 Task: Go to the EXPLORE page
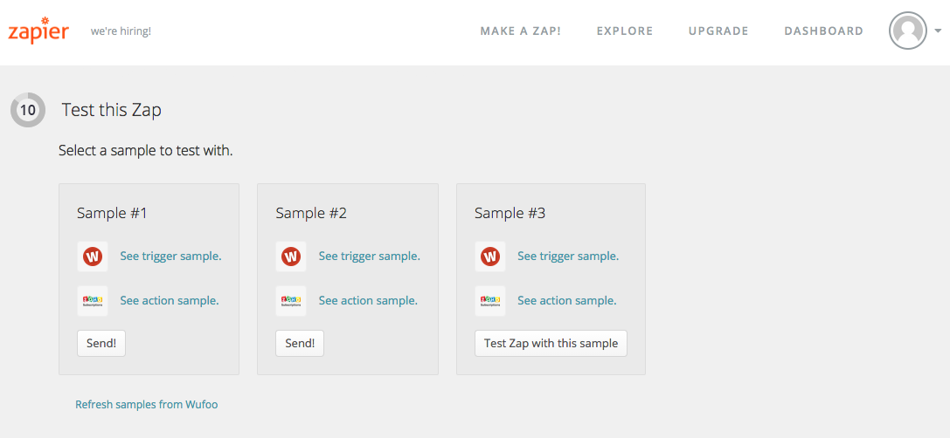pos(625,31)
